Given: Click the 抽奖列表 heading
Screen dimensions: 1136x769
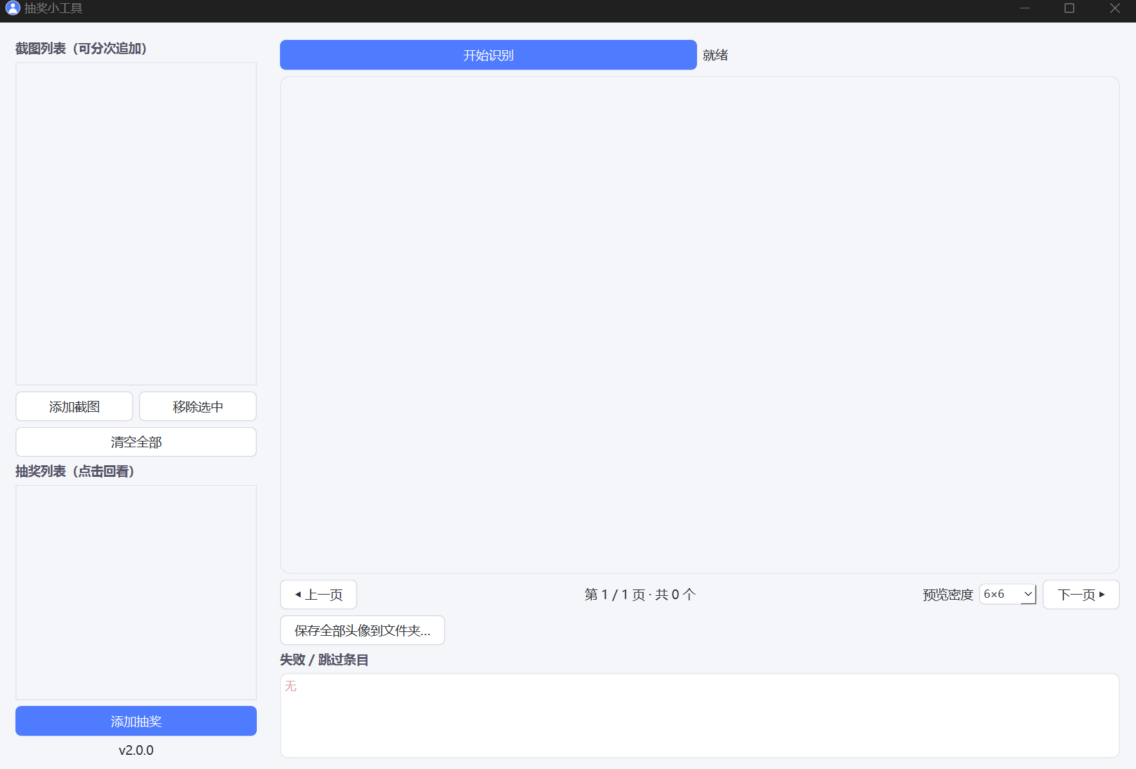Looking at the screenshot, I should tap(75, 471).
